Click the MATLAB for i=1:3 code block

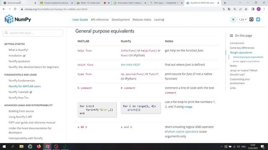[x=97, y=110]
